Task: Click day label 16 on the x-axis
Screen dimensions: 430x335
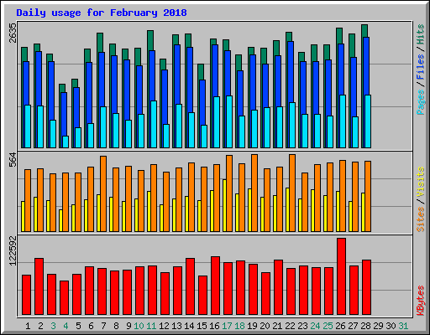Action: click(x=214, y=326)
